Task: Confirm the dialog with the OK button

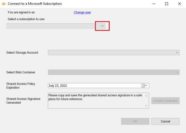Action: [135, 121]
